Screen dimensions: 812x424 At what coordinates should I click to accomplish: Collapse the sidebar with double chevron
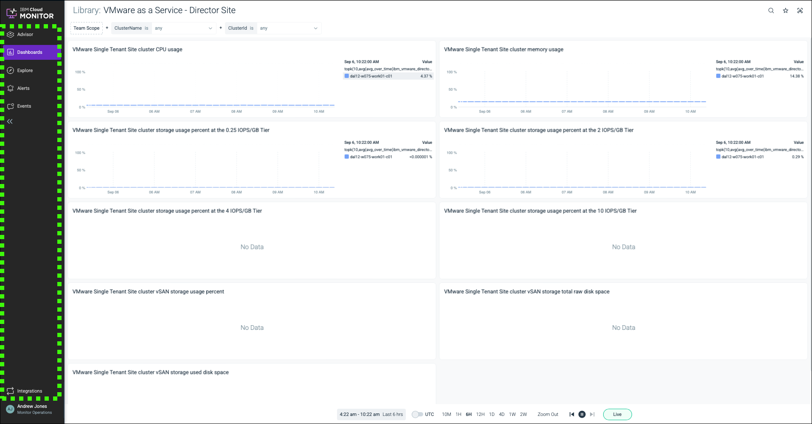point(10,121)
